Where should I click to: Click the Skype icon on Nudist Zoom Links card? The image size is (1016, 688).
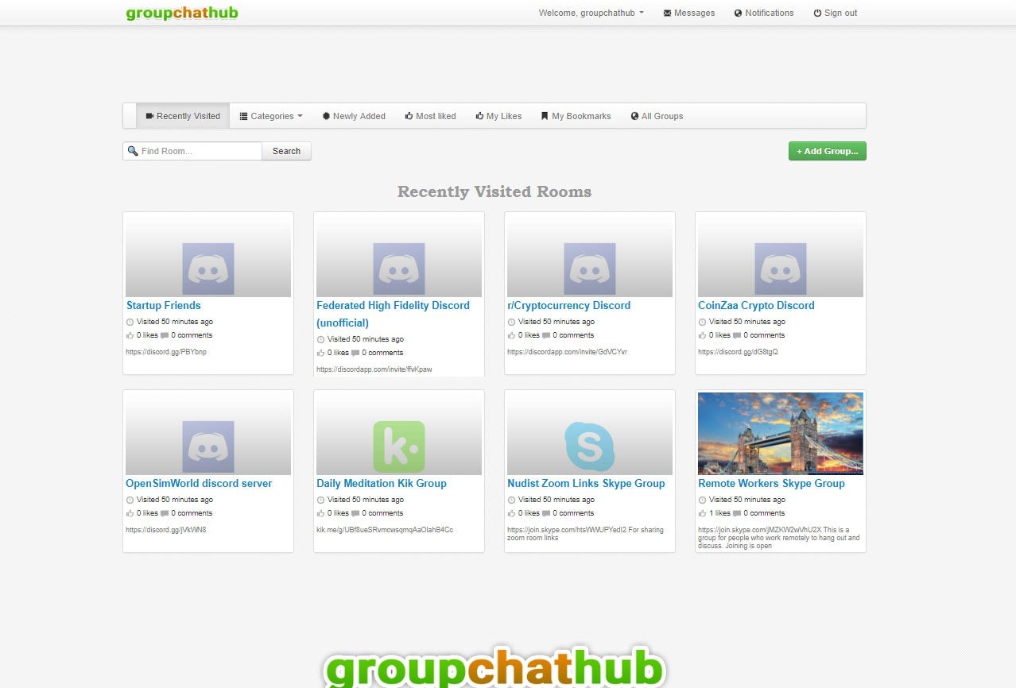click(589, 446)
